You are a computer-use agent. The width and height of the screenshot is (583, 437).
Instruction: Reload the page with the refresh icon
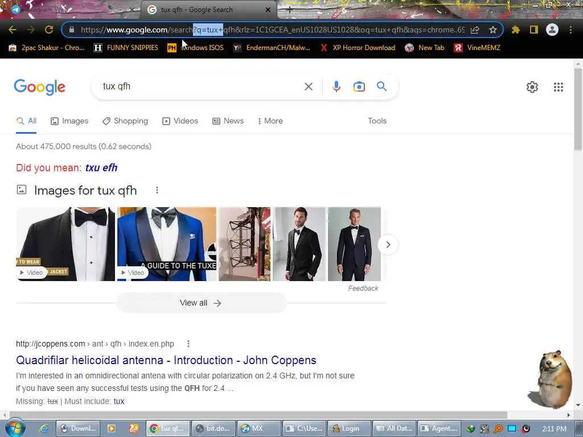tap(49, 30)
